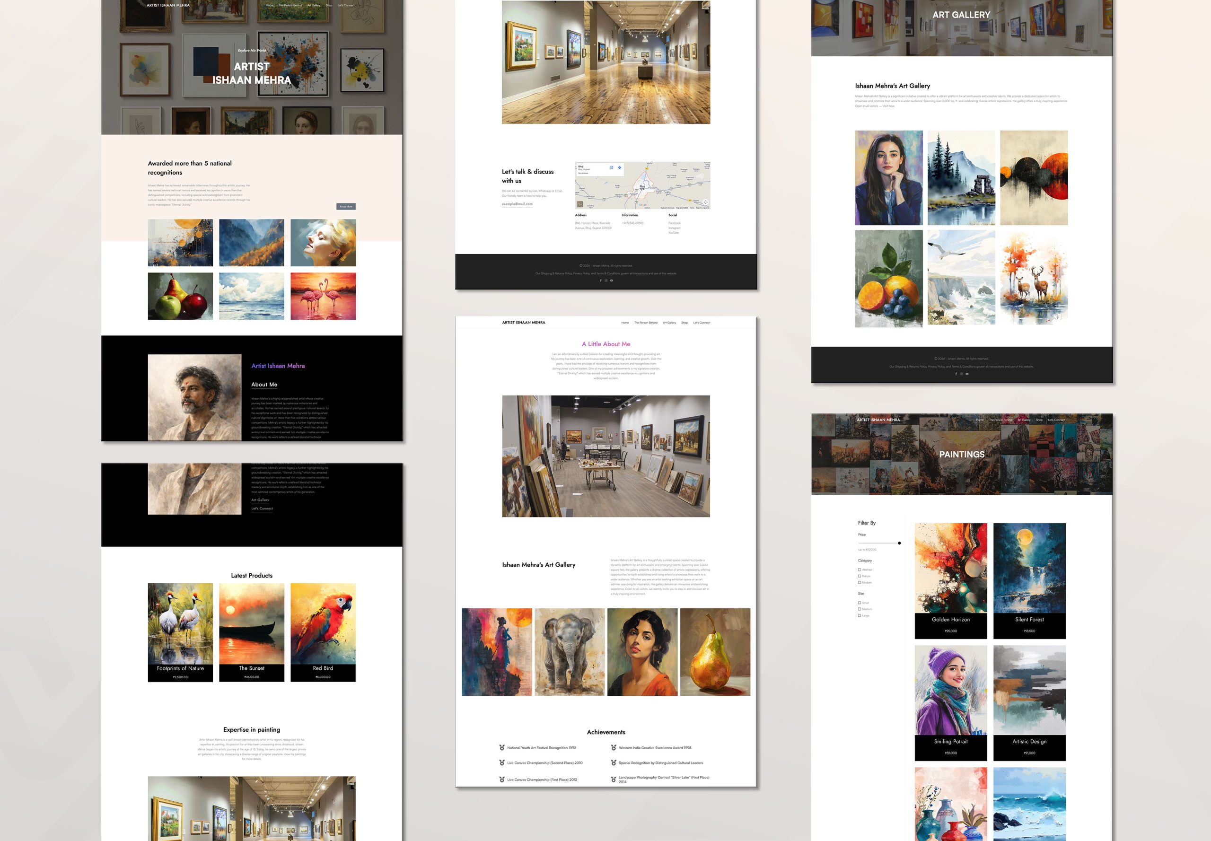
Task: Click the YouTube icon in the contact page footer
Action: 611,280
